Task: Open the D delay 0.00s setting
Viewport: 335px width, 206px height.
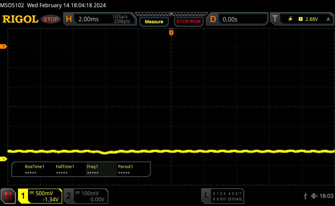Action: tap(230, 19)
